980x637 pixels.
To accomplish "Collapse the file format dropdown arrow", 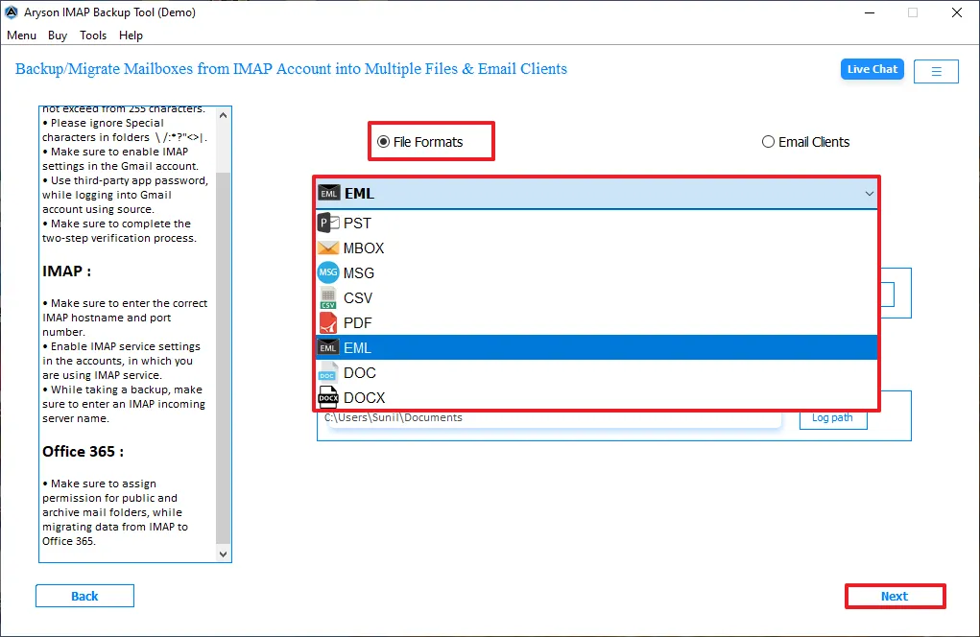I will (x=869, y=194).
